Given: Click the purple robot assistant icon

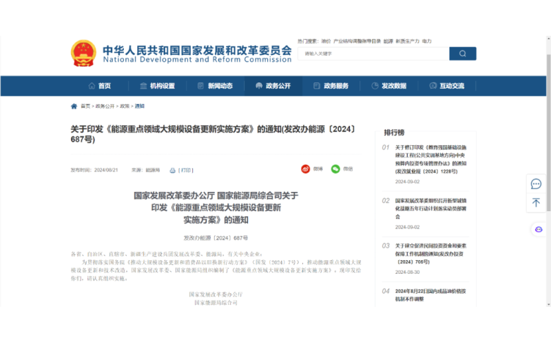Looking at the screenshot, I should coord(539,230).
